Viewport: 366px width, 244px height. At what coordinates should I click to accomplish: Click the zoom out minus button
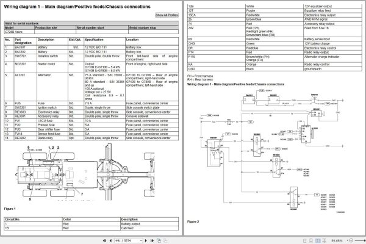coord(351,240)
